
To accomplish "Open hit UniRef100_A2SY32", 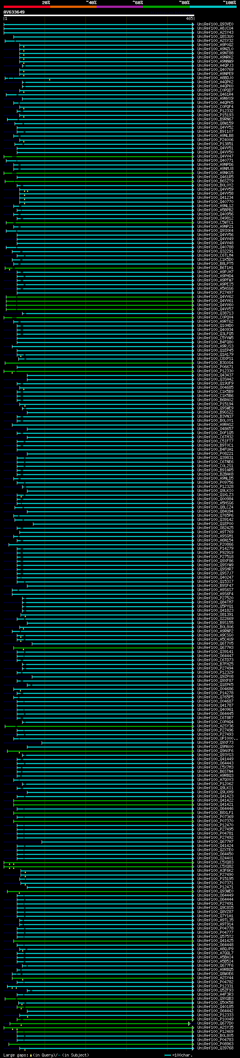I will pos(215,41).
